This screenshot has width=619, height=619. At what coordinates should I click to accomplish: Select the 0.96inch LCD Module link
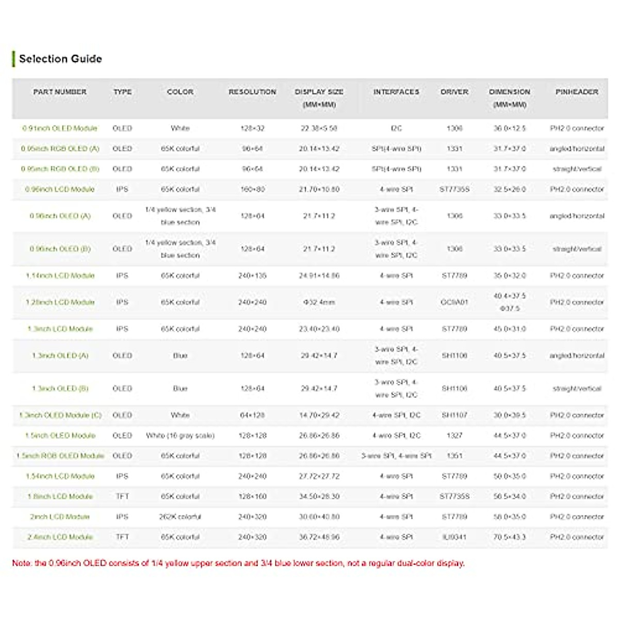(60, 189)
